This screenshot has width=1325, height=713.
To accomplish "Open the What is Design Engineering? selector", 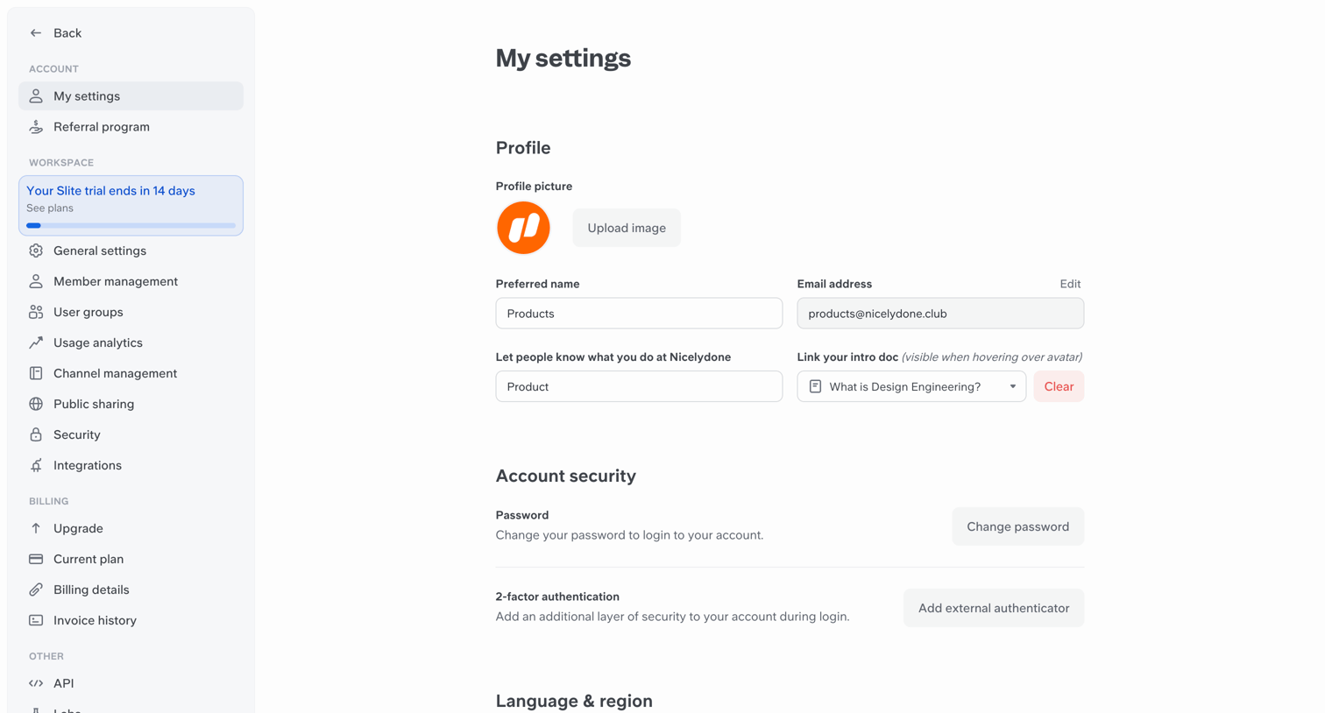I will tap(911, 386).
